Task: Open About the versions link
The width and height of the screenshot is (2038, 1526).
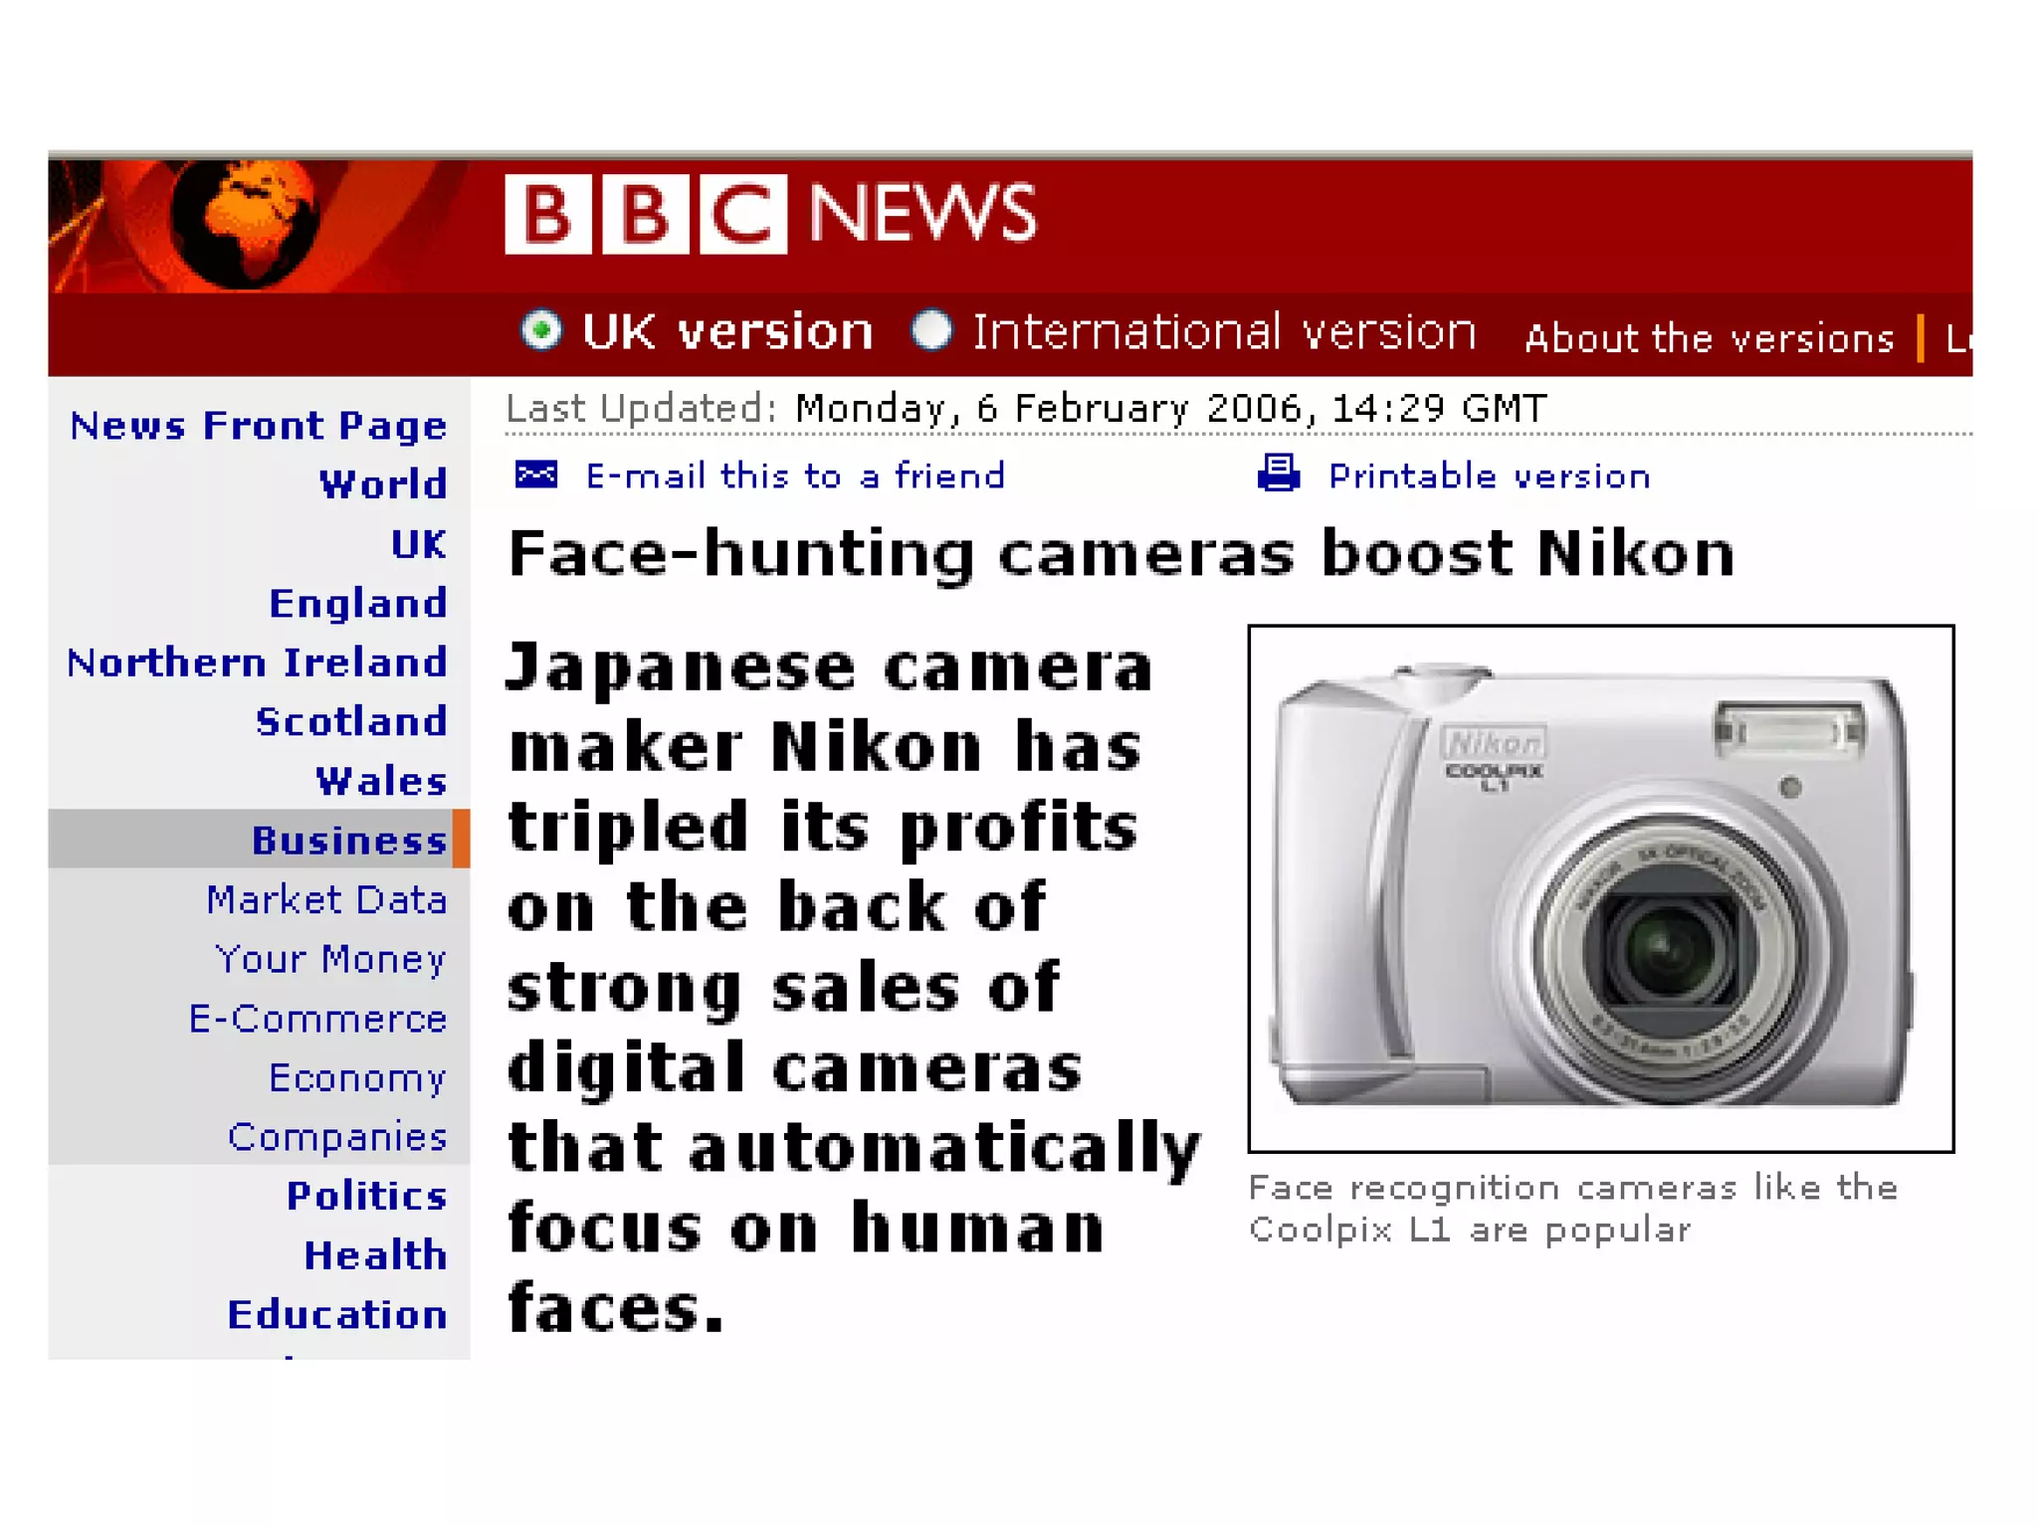Action: tap(1709, 338)
